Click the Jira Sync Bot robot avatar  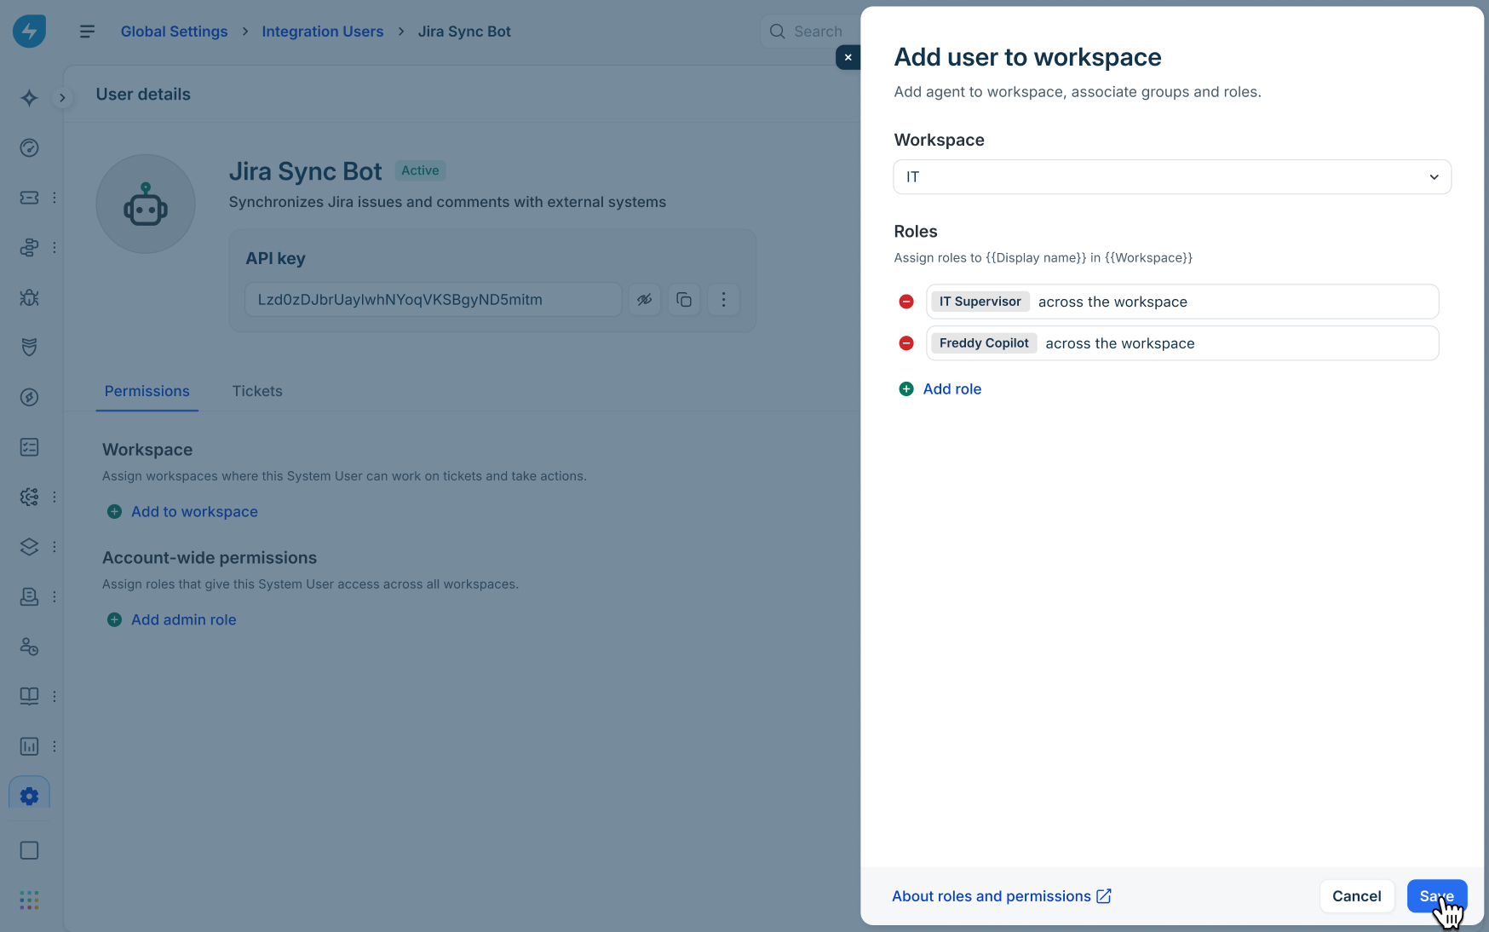[146, 204]
